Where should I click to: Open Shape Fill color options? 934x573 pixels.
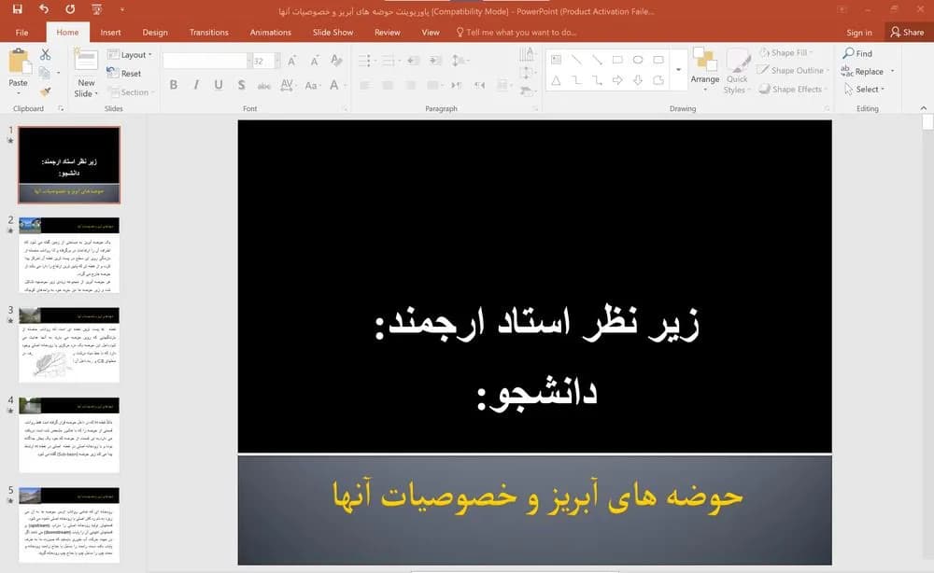[786, 52]
